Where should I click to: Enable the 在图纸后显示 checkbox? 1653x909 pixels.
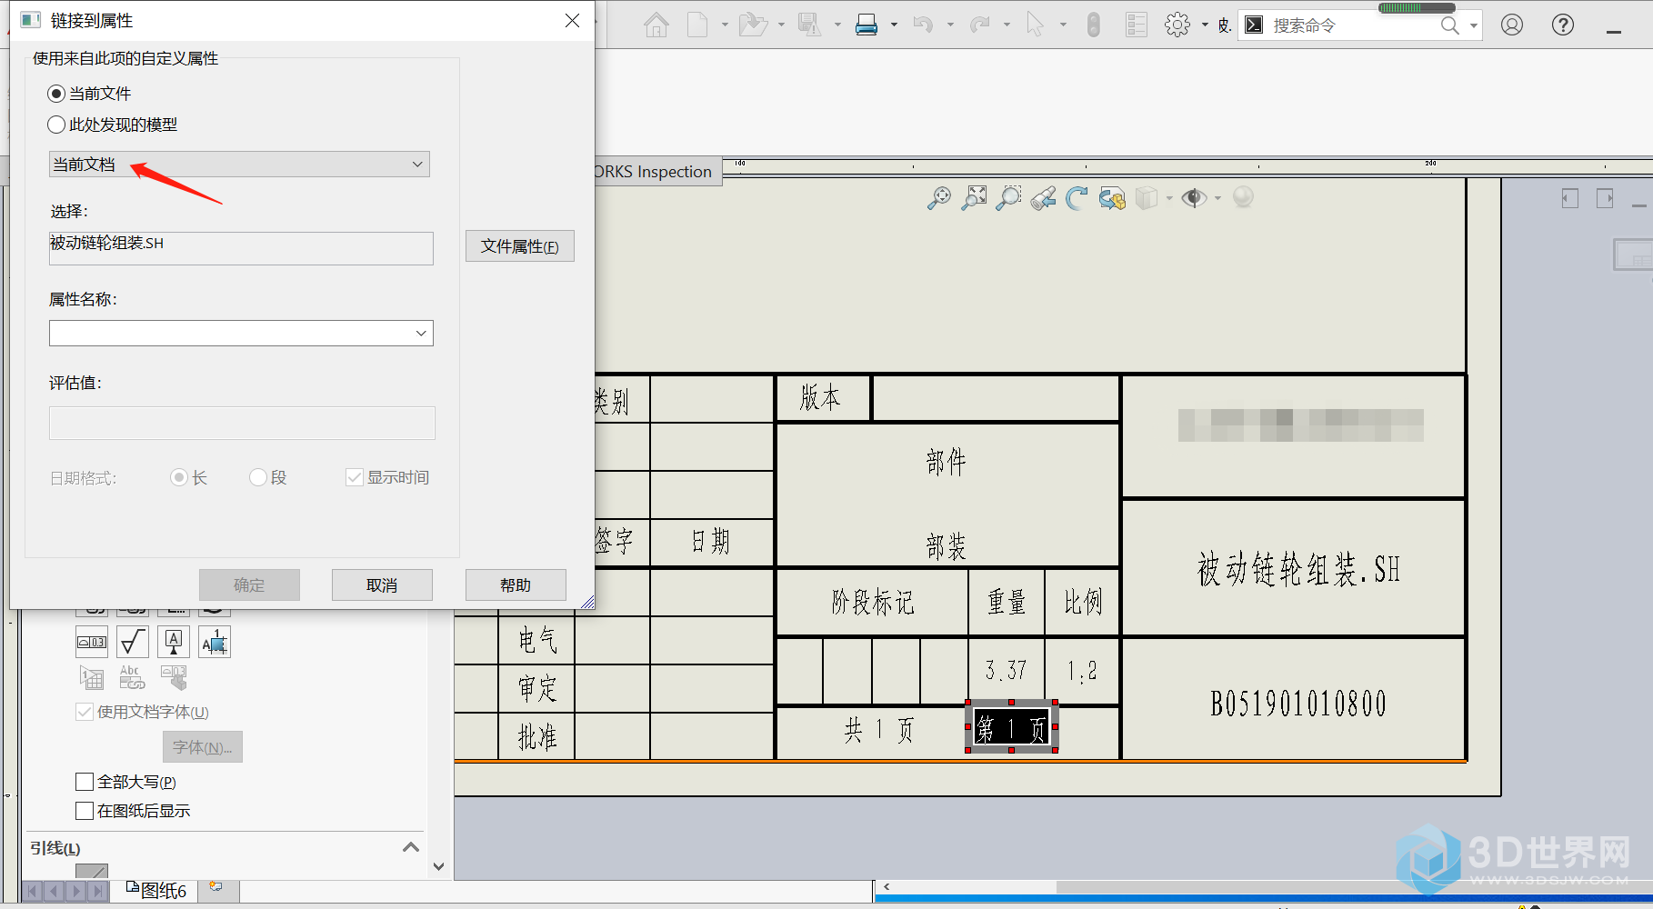pos(85,811)
